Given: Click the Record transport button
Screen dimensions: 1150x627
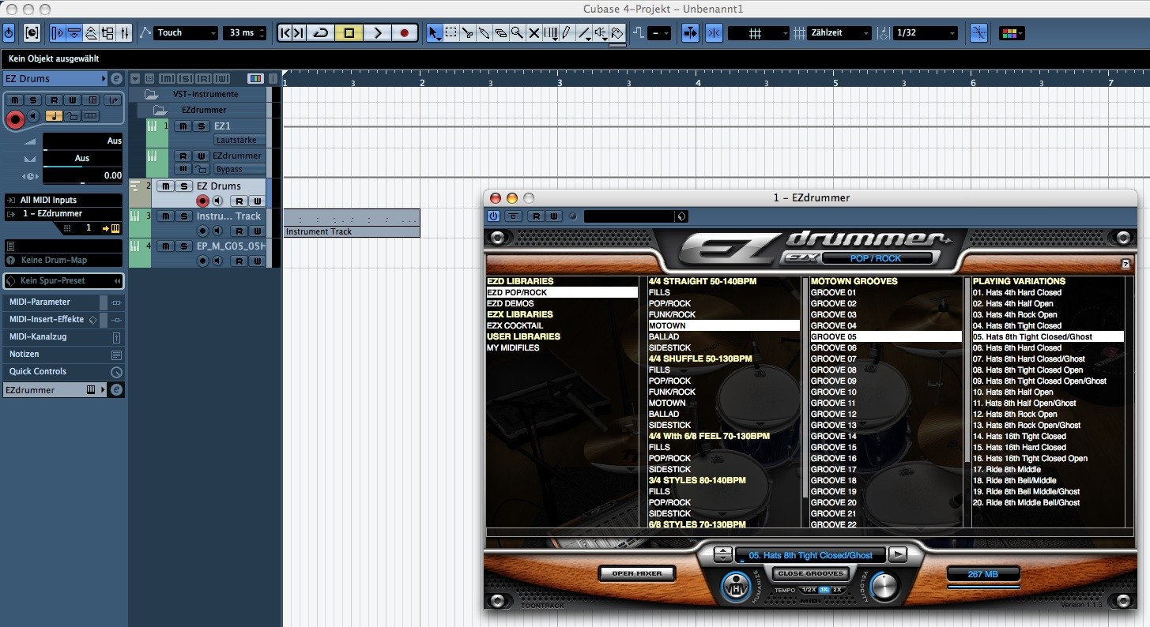Looking at the screenshot, I should pos(405,33).
